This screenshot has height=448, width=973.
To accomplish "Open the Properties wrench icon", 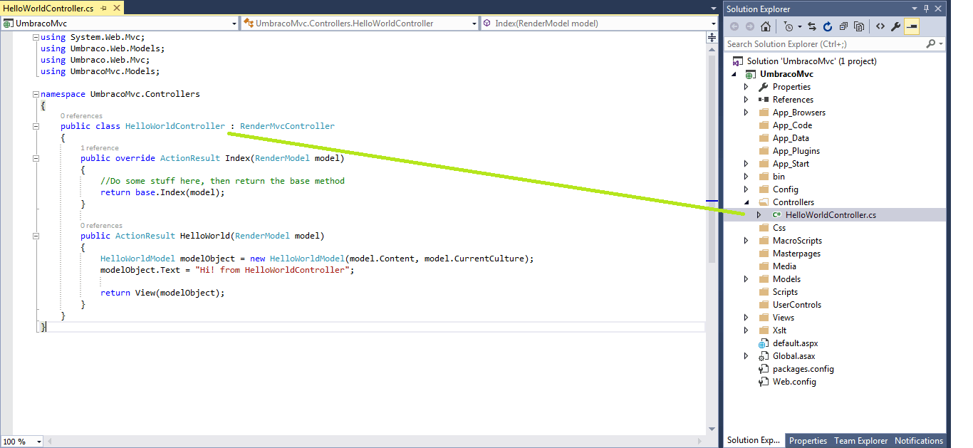I will (x=895, y=26).
